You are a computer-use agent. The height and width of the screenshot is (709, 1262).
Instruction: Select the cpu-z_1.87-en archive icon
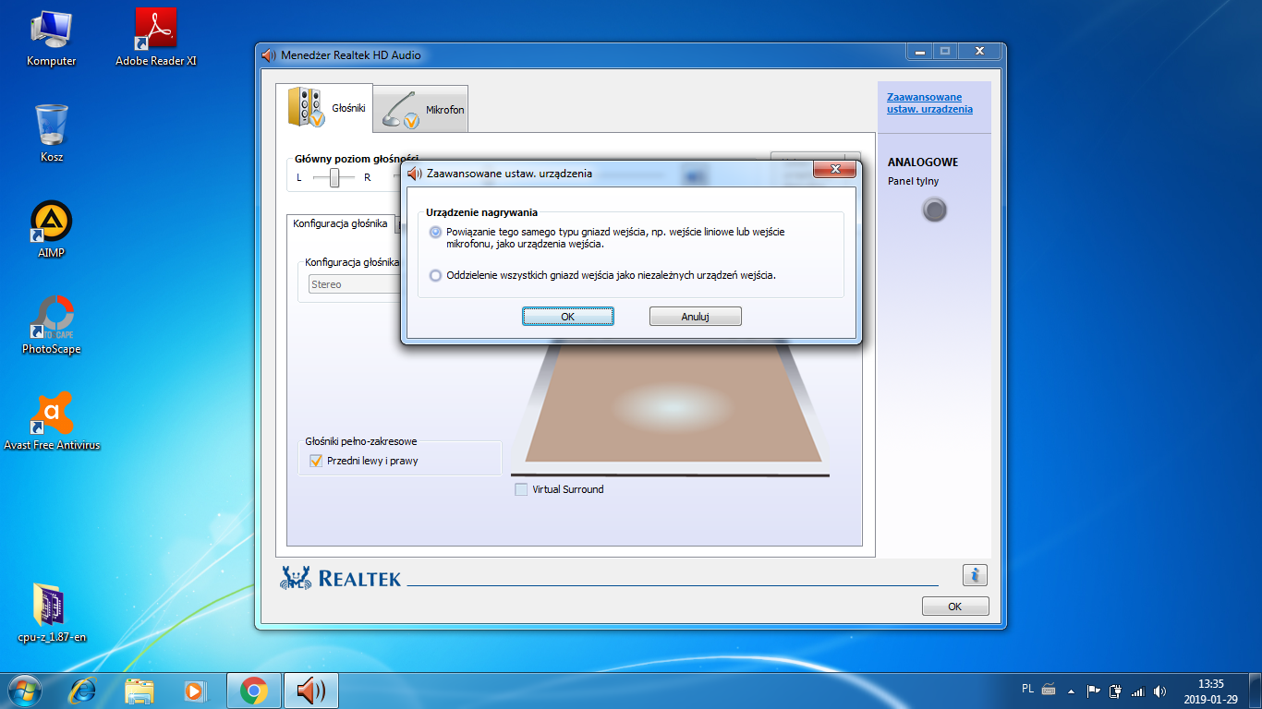pos(52,613)
